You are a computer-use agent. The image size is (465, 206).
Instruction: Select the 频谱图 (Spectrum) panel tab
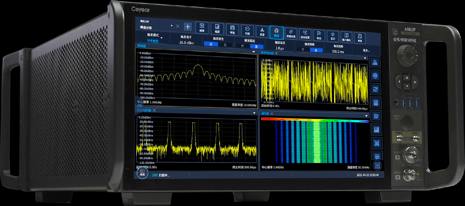pyautogui.click(x=142, y=46)
